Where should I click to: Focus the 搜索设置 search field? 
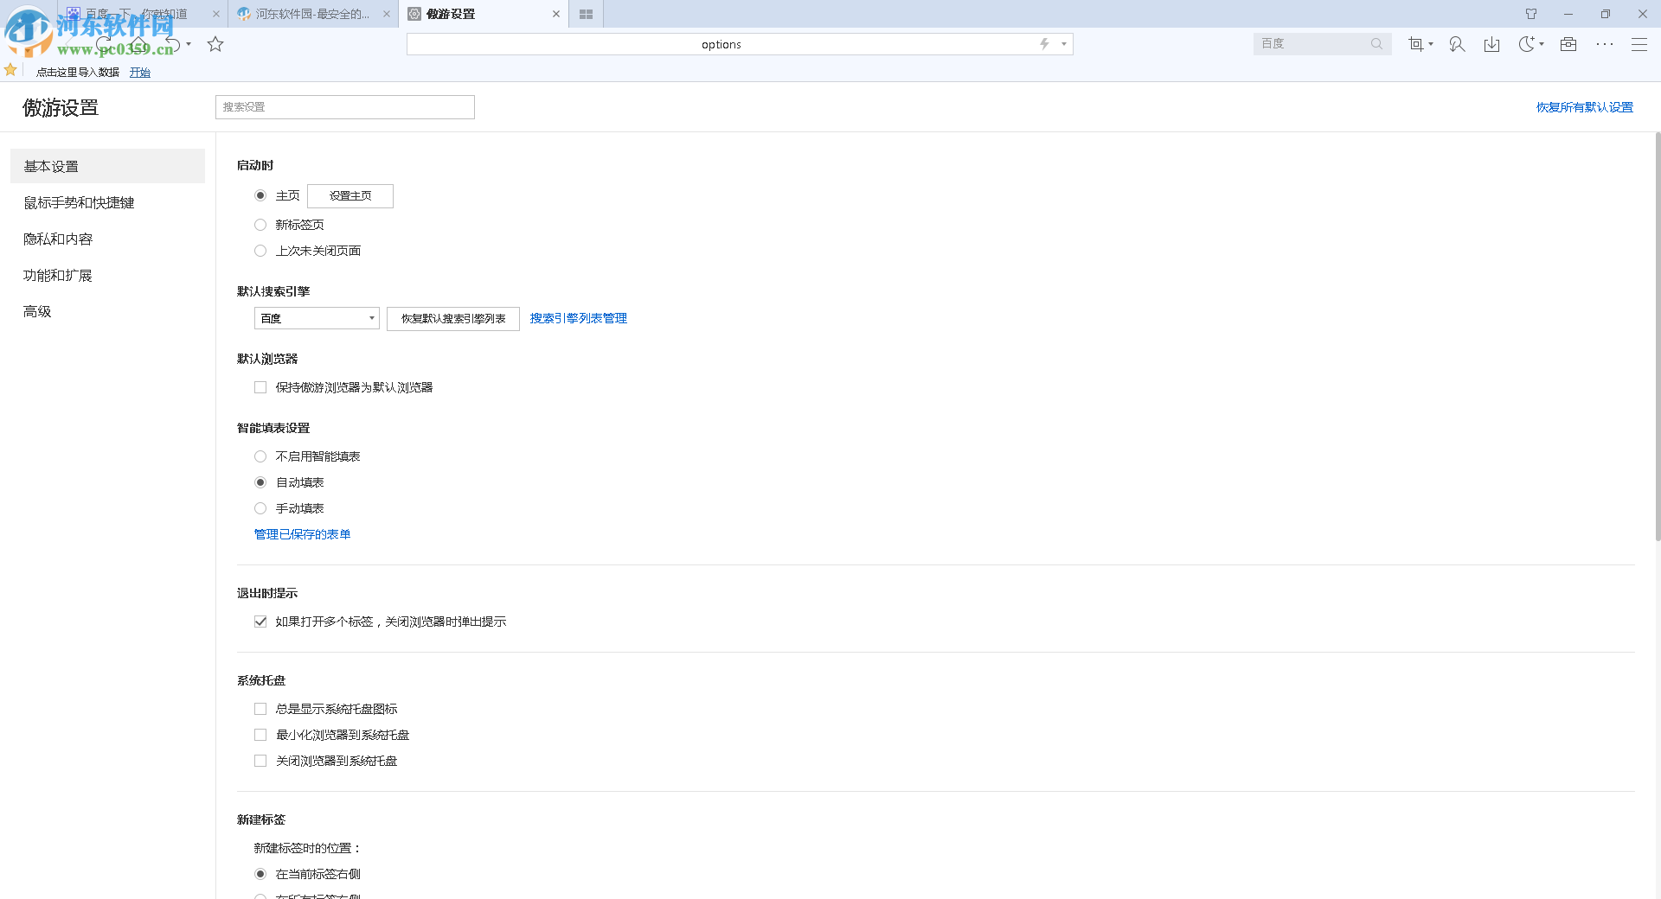pyautogui.click(x=345, y=107)
